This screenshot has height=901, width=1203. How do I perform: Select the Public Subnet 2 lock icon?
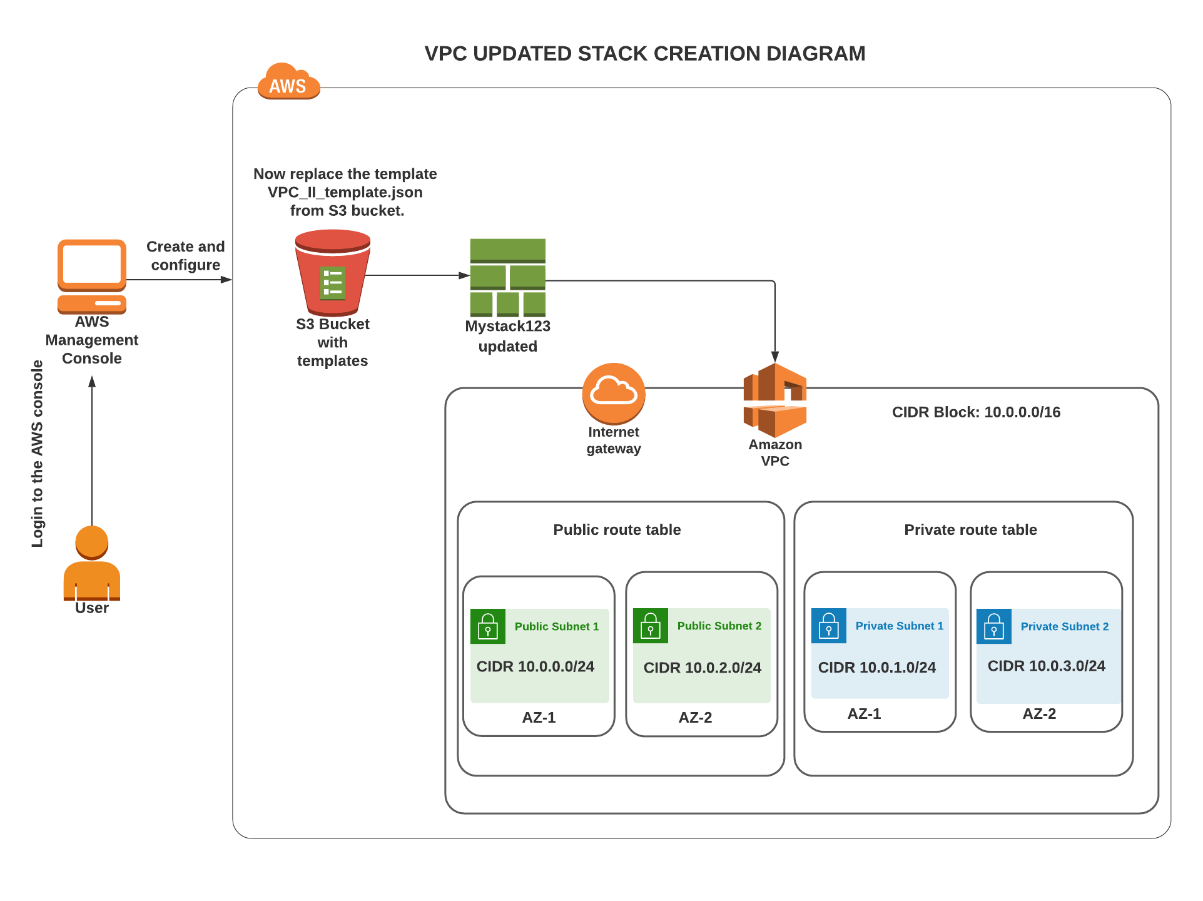click(650, 626)
